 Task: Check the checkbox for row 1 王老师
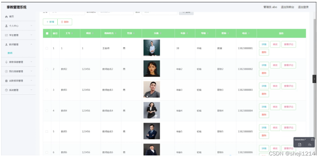click(47, 48)
